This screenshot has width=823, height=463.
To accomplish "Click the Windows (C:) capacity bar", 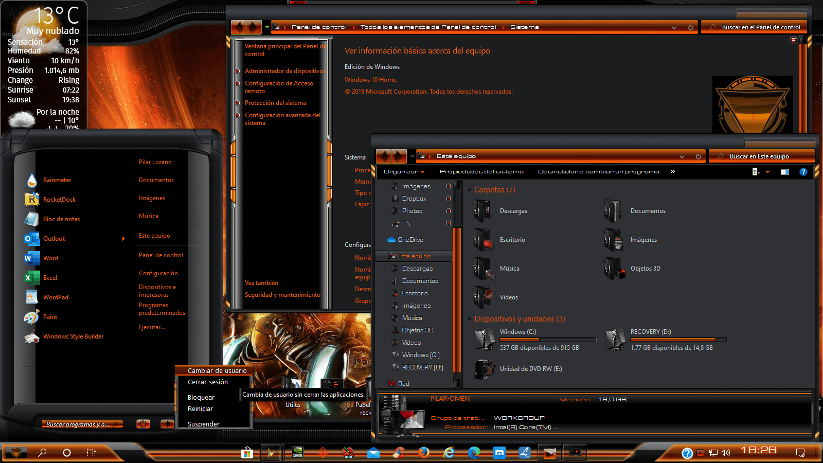I will [x=547, y=340].
